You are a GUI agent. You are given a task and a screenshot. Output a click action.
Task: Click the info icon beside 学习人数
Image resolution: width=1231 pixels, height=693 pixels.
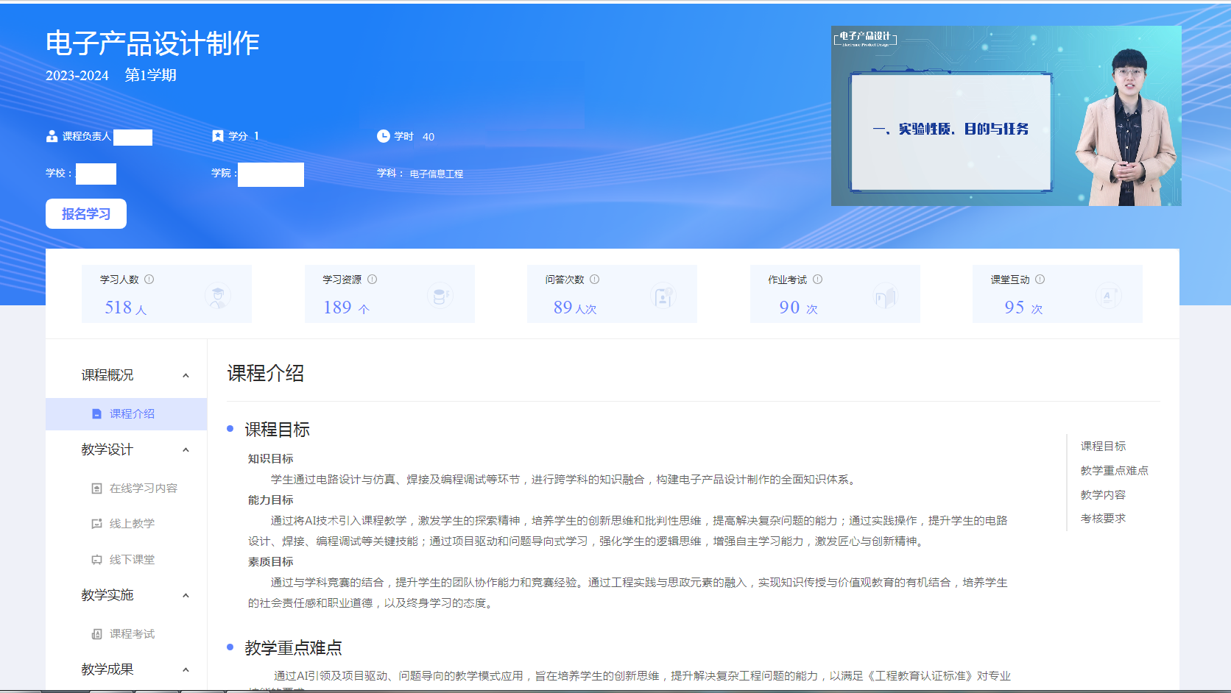pyautogui.click(x=149, y=280)
